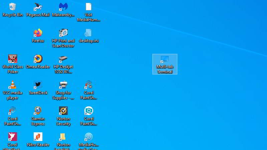Select Corel PaintShop icon with 32 badge
The height and width of the screenshot is (150, 267).
(x=88, y=85)
